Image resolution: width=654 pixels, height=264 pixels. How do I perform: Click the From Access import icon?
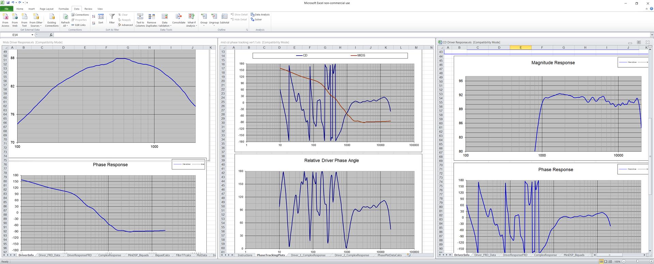coord(5,20)
